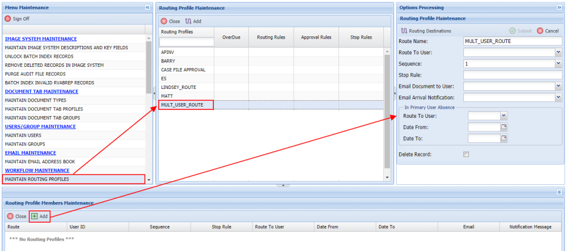Image resolution: width=567 pixels, height=251 pixels.
Task: Expand Email Arrival Notification dropdown
Action: point(558,97)
